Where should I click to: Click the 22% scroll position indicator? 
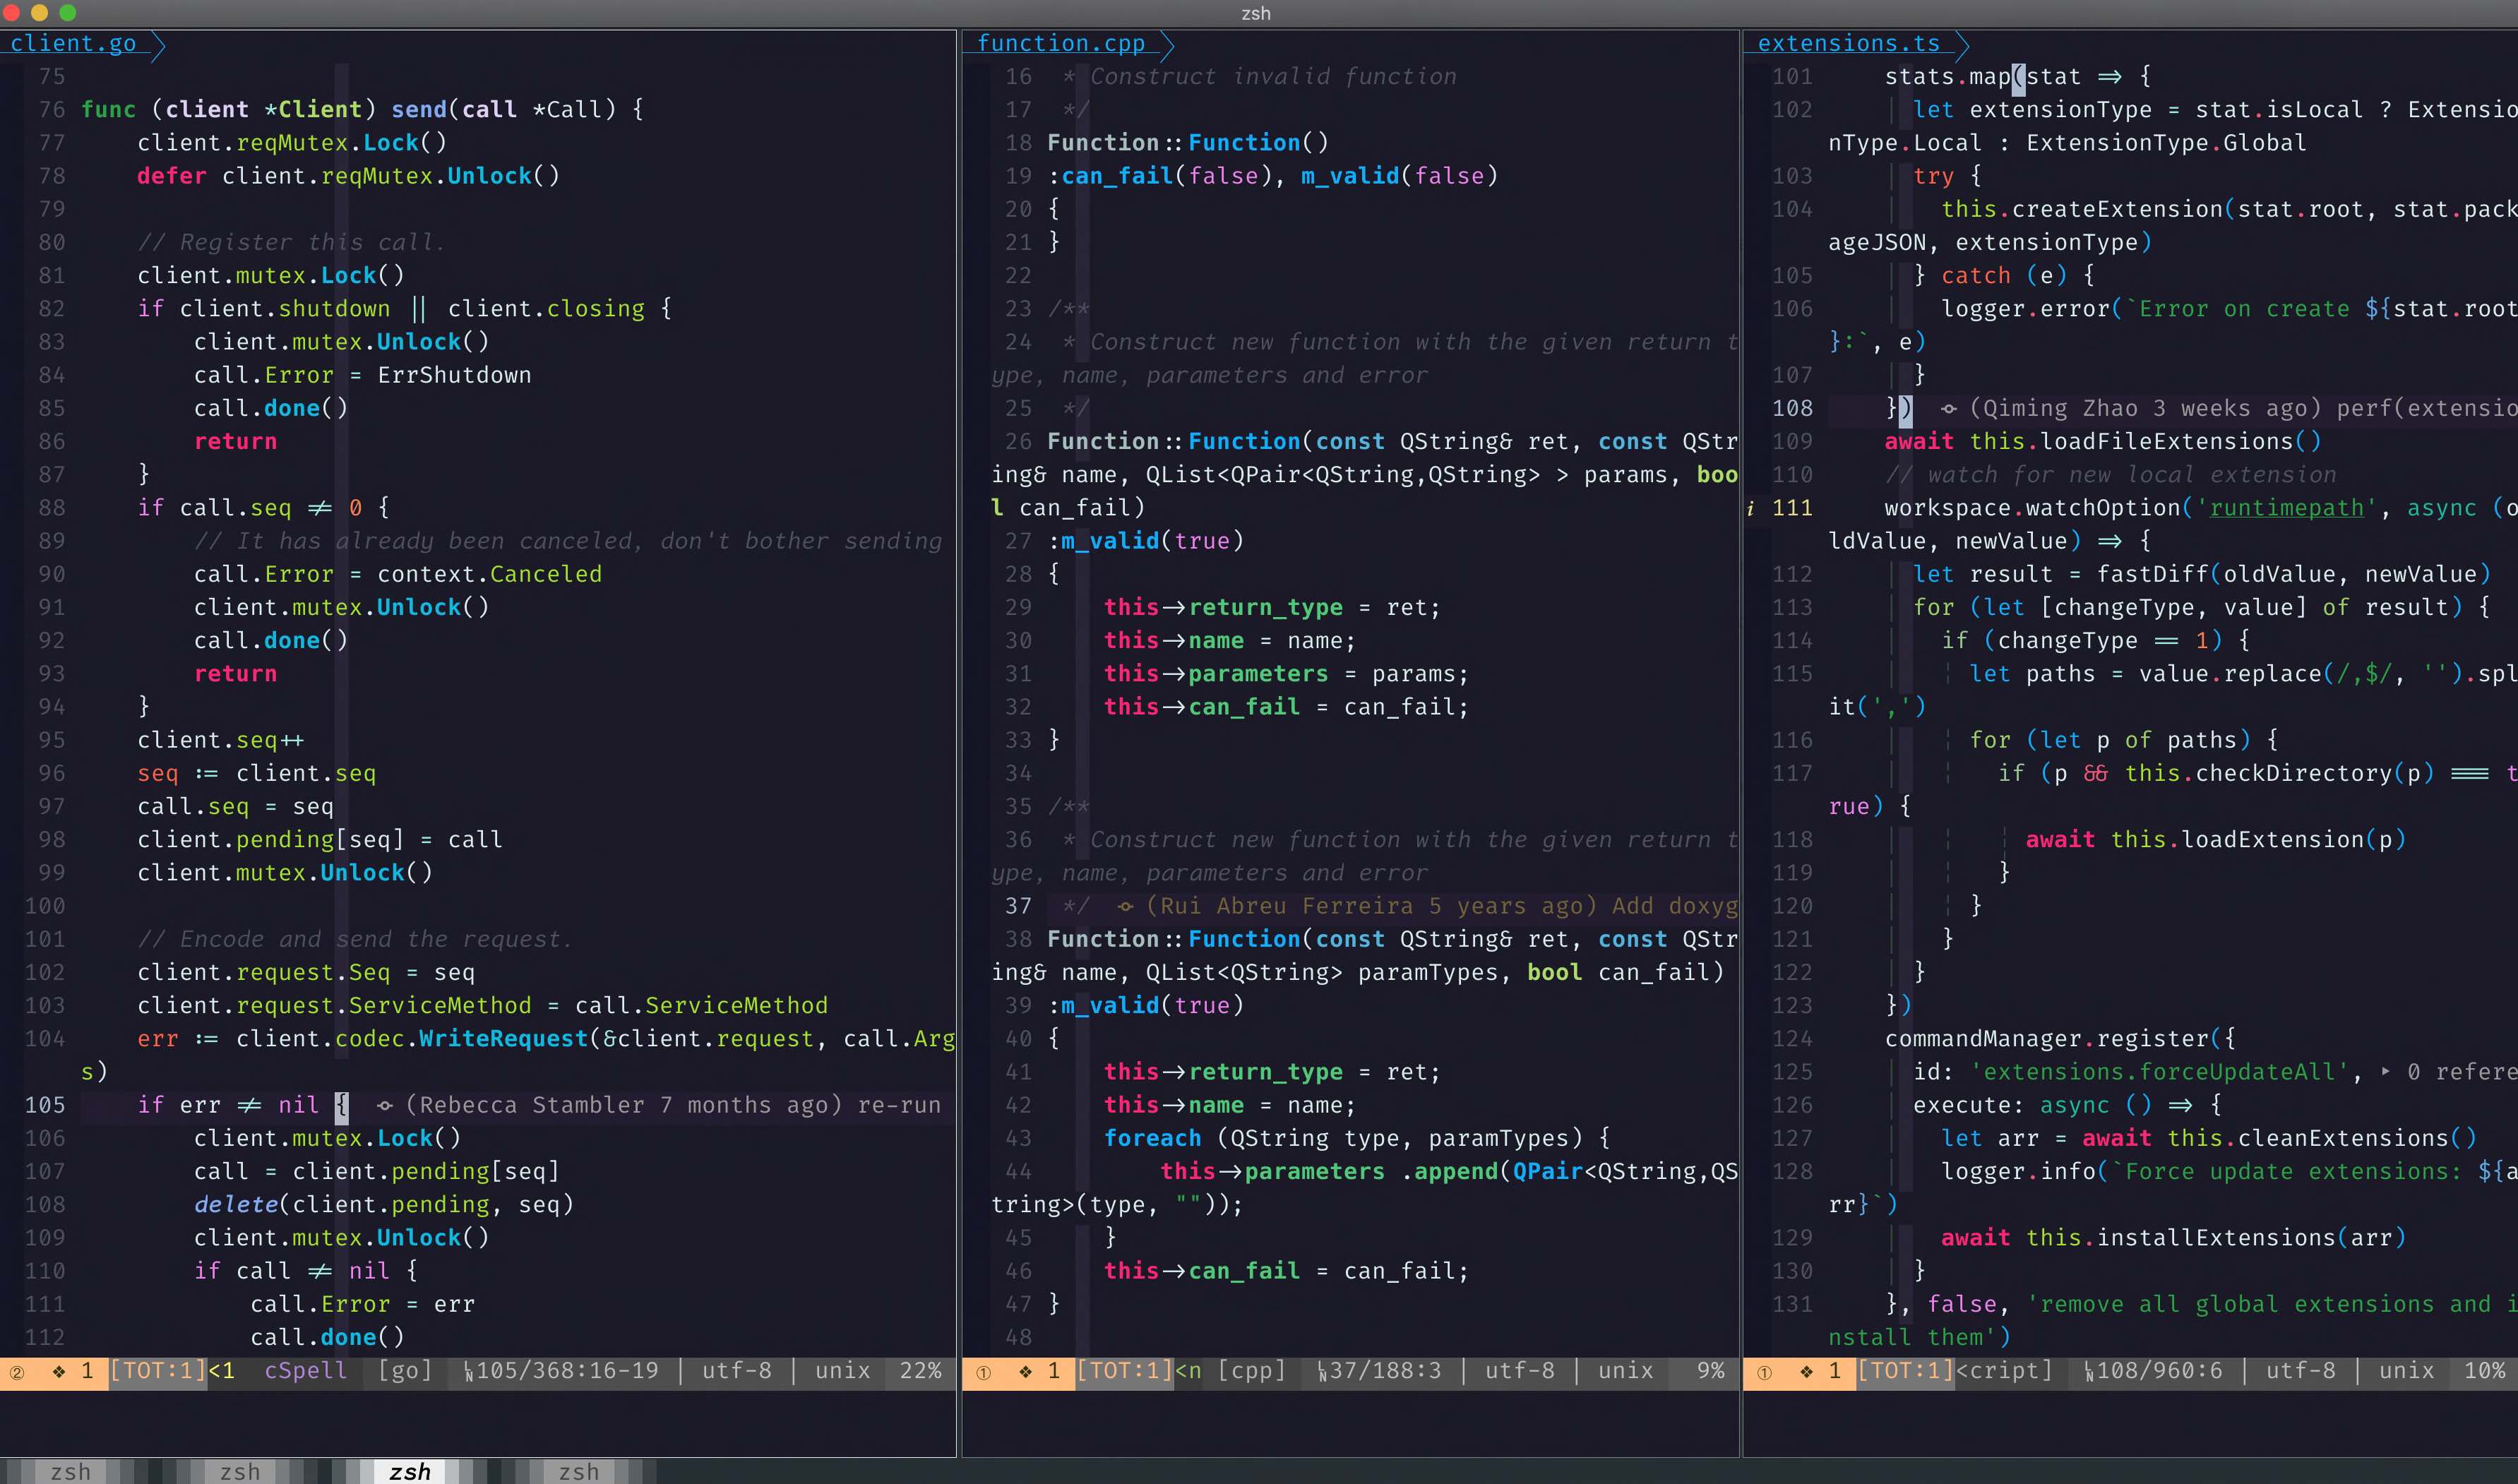pyautogui.click(x=920, y=1370)
